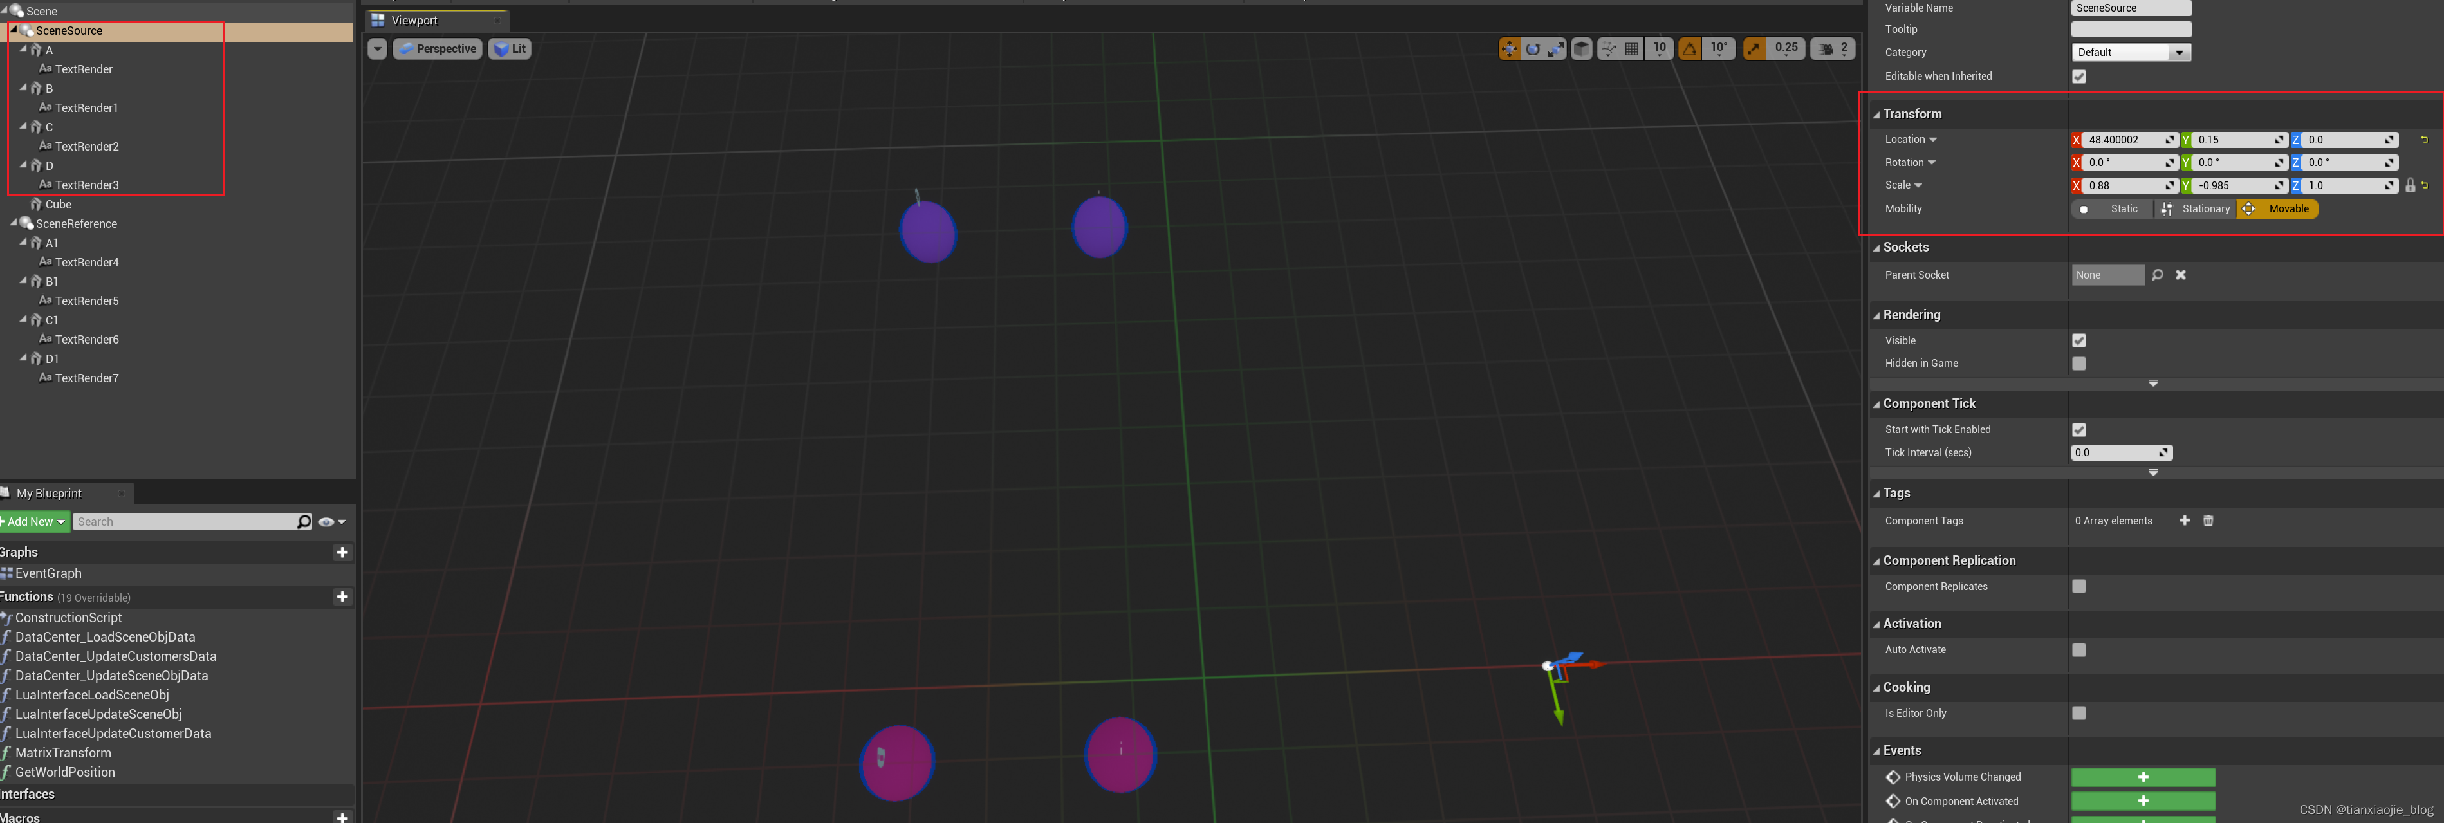Select the scale gizmo tool
2444x823 pixels.
pyautogui.click(x=1556, y=48)
